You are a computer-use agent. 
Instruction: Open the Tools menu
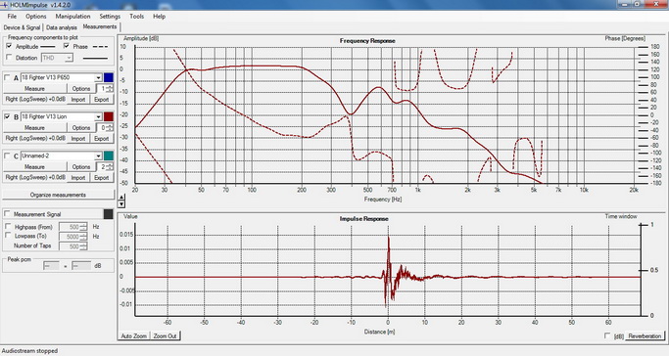(x=136, y=17)
